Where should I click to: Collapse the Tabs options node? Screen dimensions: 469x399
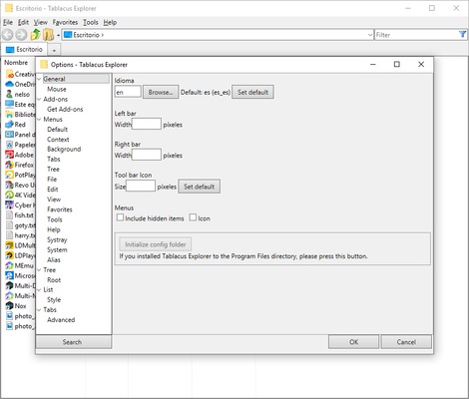pyautogui.click(x=39, y=310)
